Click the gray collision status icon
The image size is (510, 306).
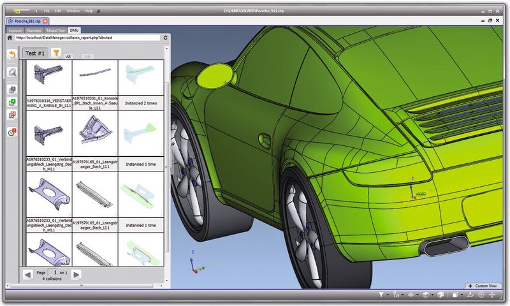pos(12,90)
